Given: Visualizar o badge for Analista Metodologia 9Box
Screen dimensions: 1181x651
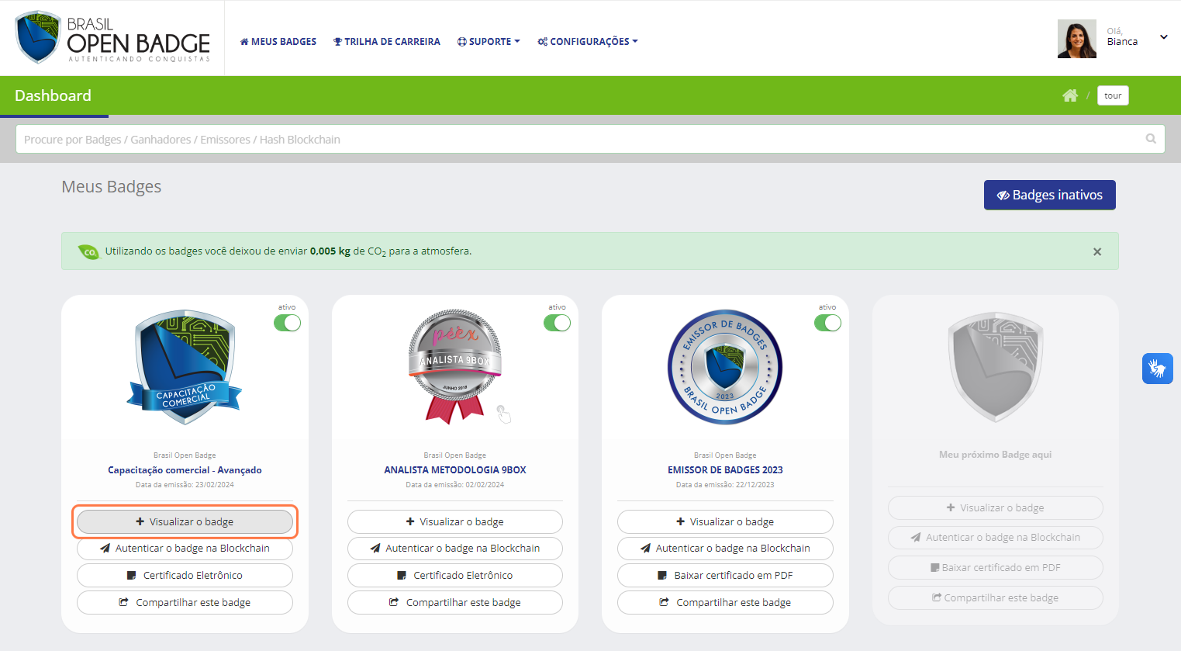Looking at the screenshot, I should [x=455, y=521].
